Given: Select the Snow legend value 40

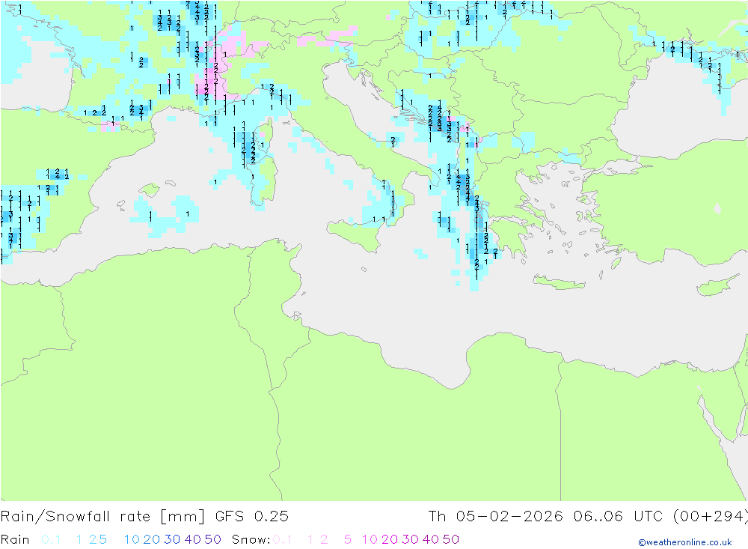Looking at the screenshot, I should 431,539.
